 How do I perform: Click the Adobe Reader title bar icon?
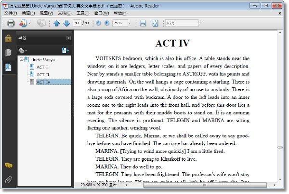pos(5,6)
